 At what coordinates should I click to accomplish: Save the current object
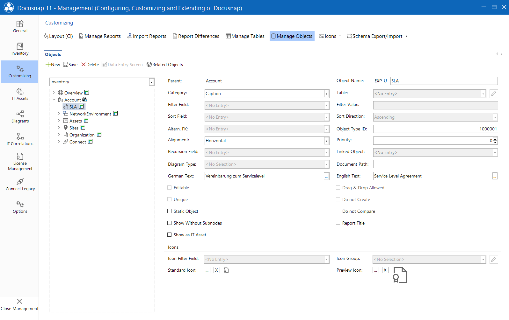tap(70, 65)
